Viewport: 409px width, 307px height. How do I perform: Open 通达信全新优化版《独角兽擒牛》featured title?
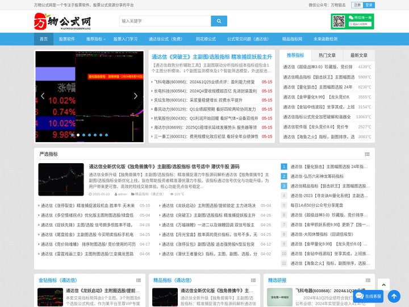(164, 167)
